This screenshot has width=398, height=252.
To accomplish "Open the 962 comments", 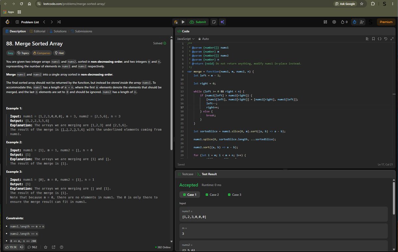I will 32,247.
